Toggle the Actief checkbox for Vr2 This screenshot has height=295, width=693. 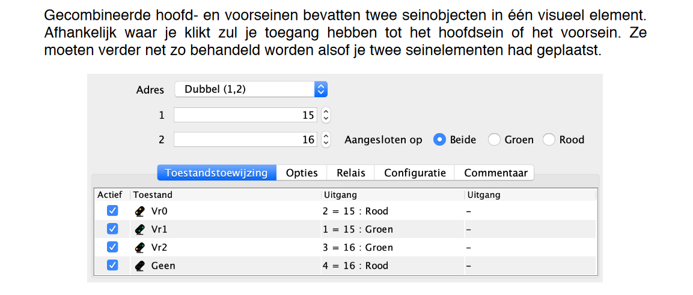pos(112,248)
